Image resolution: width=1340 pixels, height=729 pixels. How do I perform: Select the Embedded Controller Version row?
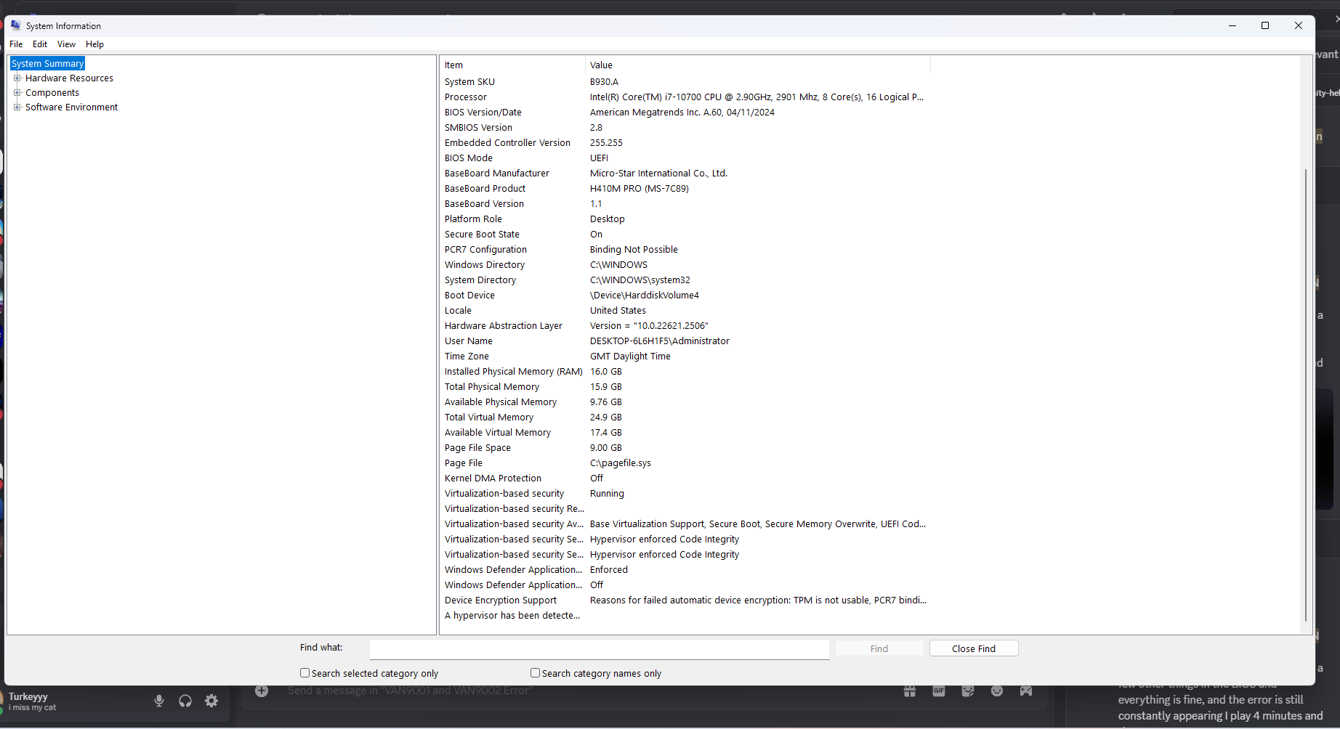tap(685, 143)
